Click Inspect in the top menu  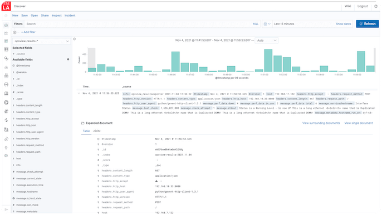click(57, 16)
